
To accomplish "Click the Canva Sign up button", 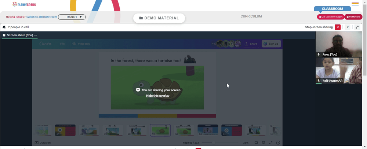I will click(x=271, y=44).
